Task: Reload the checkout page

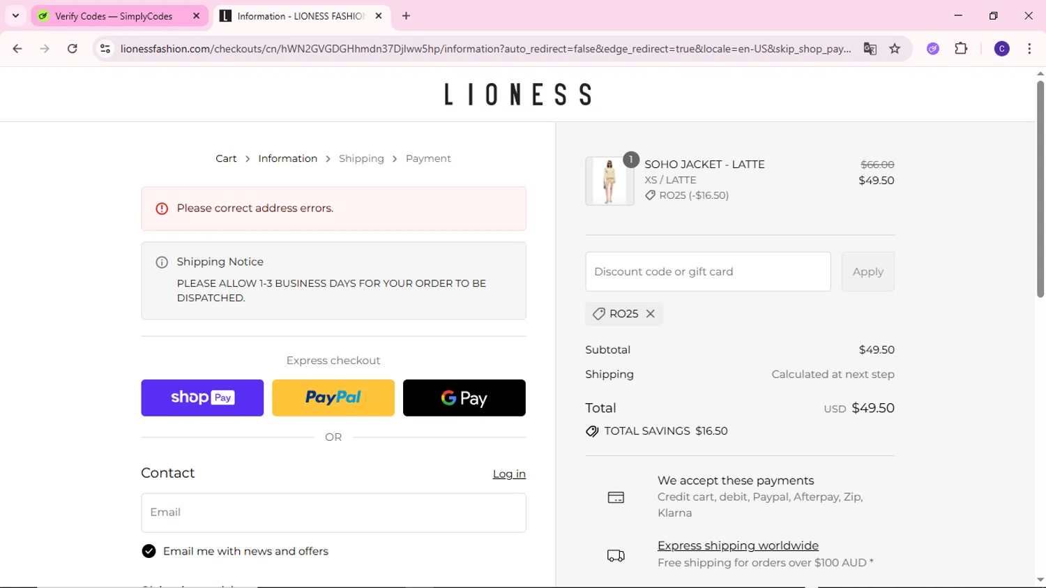Action: click(x=73, y=49)
